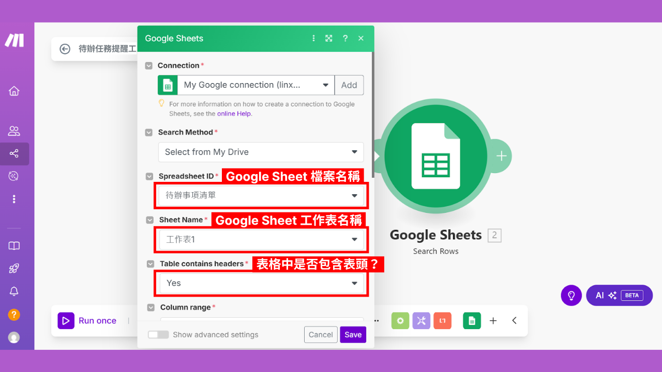Click the Cancel button
Viewport: 662px width, 372px height.
(321, 335)
